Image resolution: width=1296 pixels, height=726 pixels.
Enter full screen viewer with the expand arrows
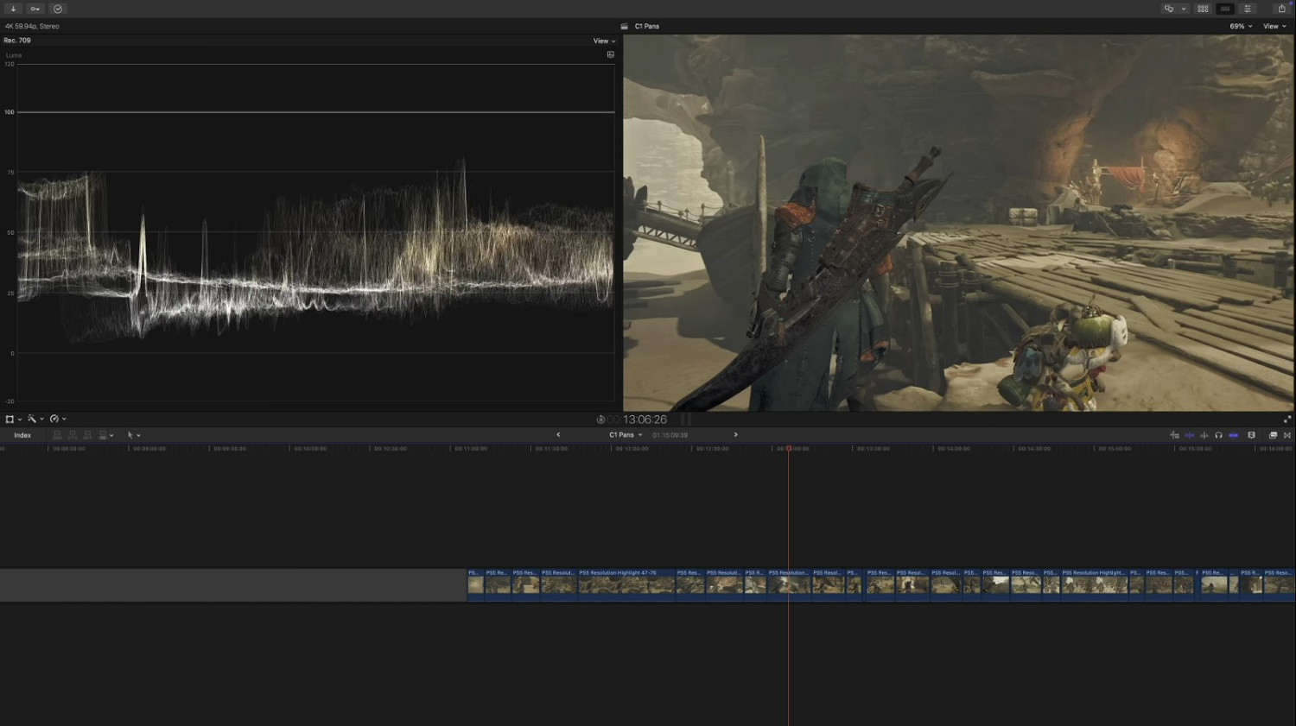tap(1286, 420)
